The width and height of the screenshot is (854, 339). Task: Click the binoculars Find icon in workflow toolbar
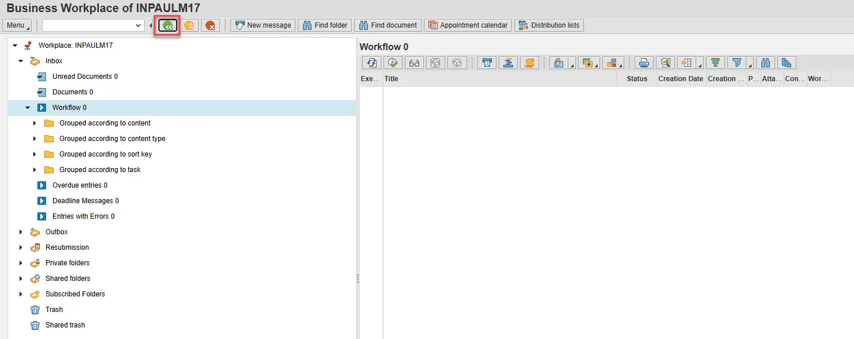(765, 63)
